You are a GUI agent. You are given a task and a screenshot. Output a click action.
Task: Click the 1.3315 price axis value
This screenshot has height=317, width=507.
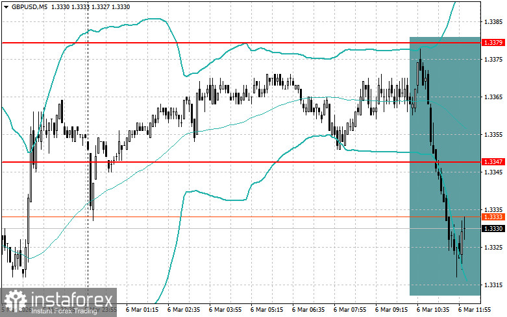[493, 285]
